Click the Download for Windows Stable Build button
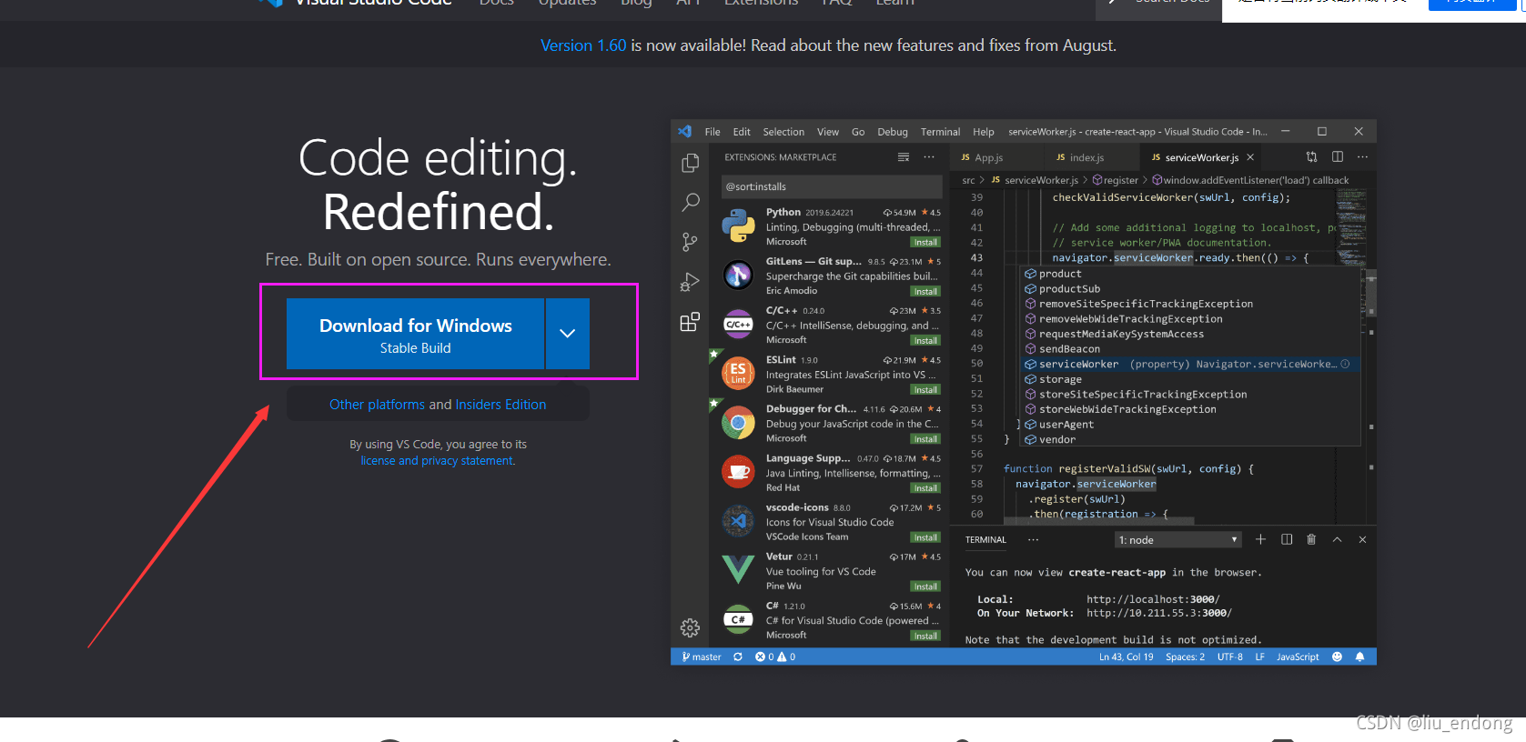This screenshot has width=1526, height=742. [x=416, y=334]
